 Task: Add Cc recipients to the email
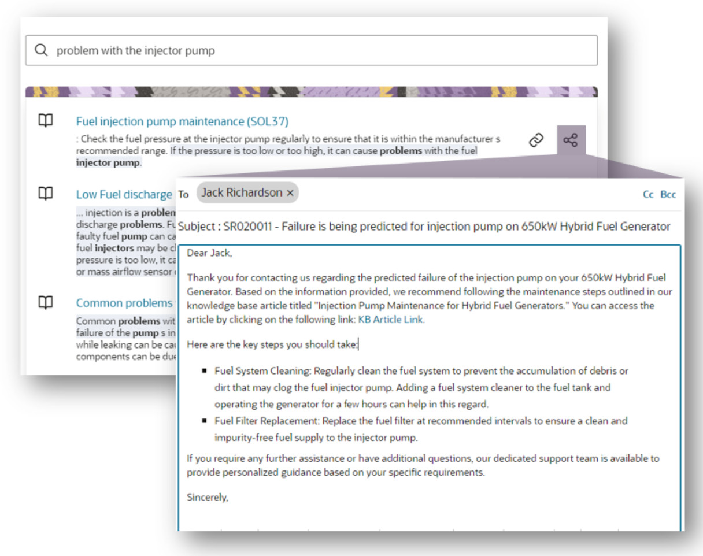coord(648,194)
